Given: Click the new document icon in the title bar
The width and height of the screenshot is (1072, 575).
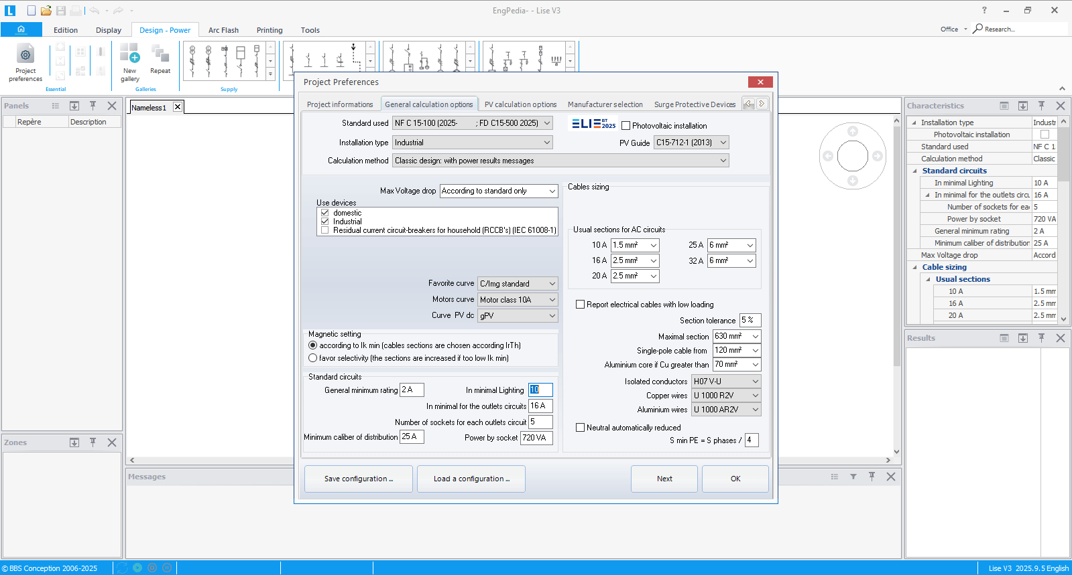Looking at the screenshot, I should (x=32, y=11).
